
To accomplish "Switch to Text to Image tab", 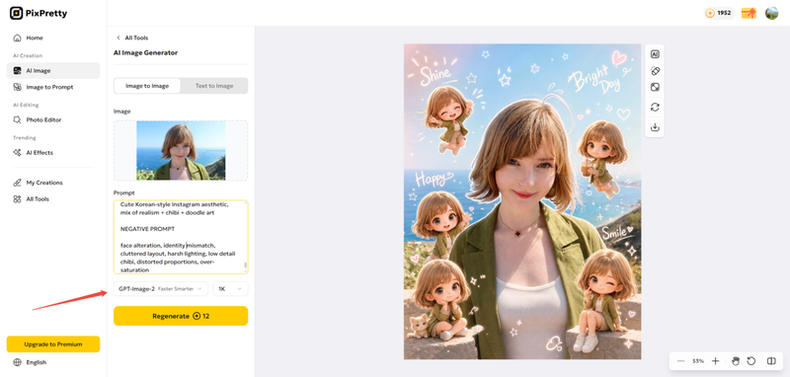I will [x=214, y=86].
